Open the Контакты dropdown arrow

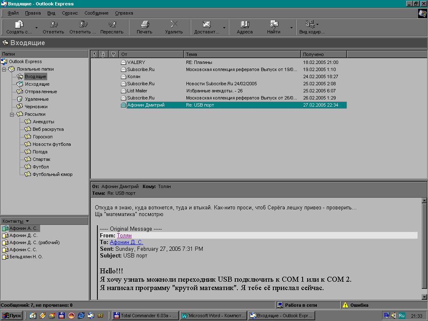tap(28, 221)
